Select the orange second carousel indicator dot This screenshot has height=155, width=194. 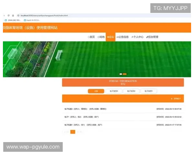(x=124, y=74)
